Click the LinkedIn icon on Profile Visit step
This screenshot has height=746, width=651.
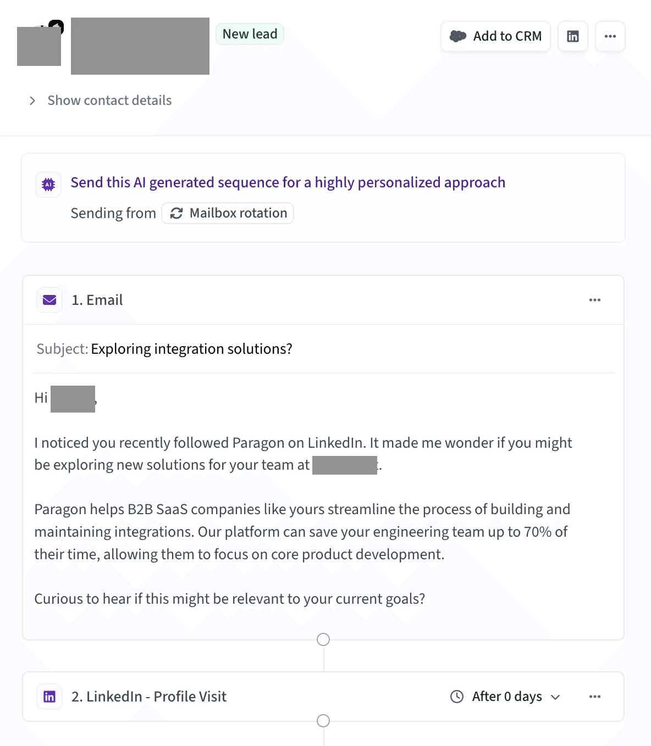[x=49, y=697]
